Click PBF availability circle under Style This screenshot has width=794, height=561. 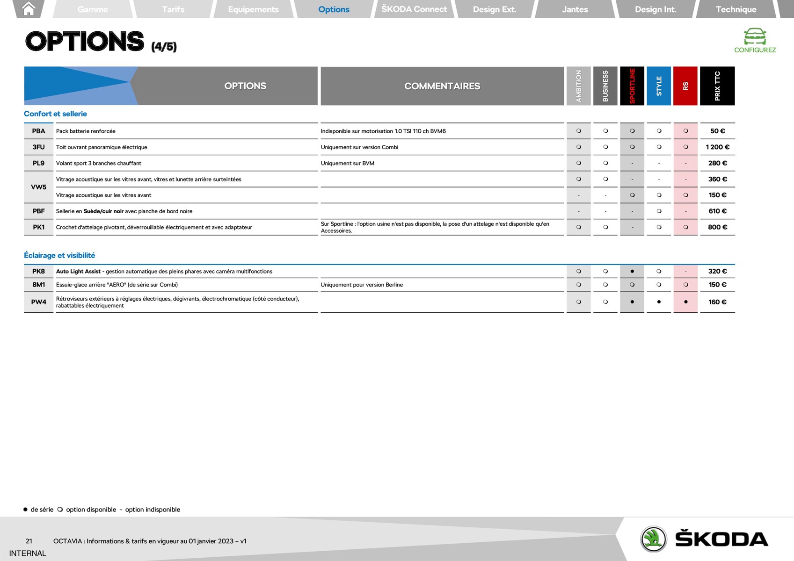point(659,211)
